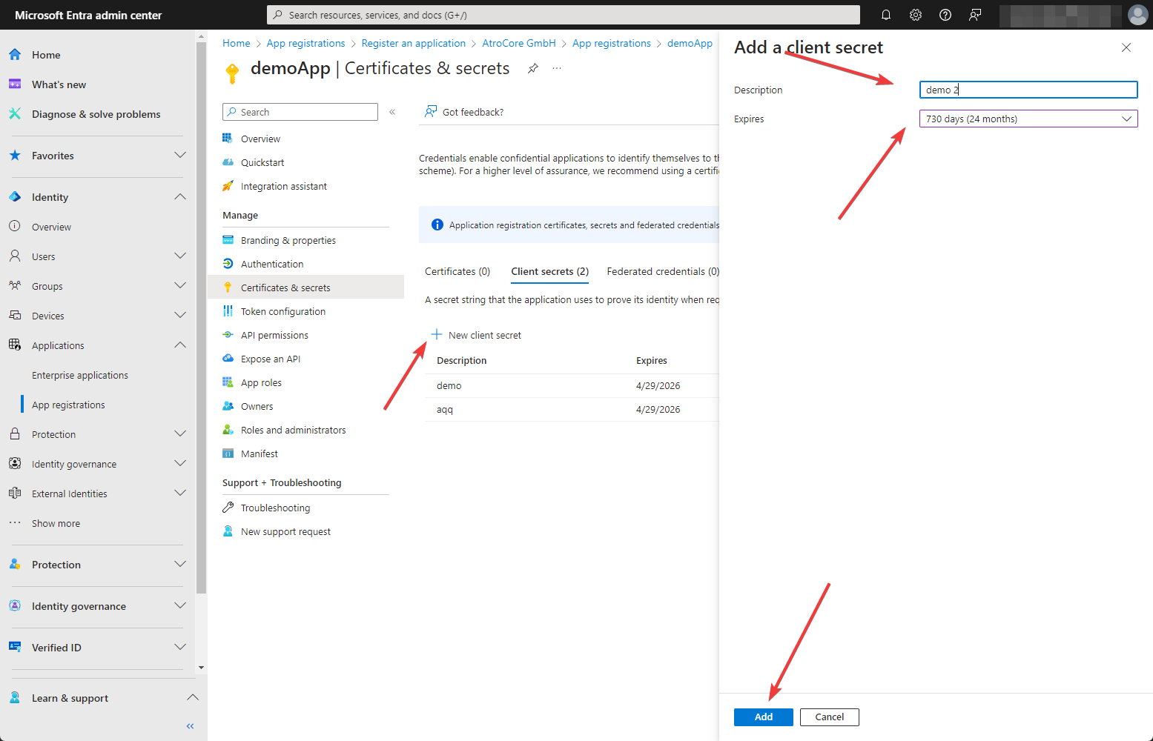This screenshot has width=1153, height=741.
Task: Open the Federated credentials tab
Action: 661,271
